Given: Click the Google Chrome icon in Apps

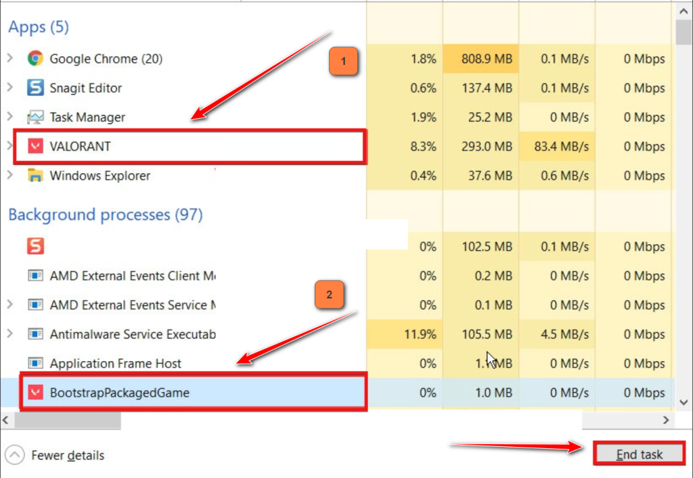Looking at the screenshot, I should 35,58.
